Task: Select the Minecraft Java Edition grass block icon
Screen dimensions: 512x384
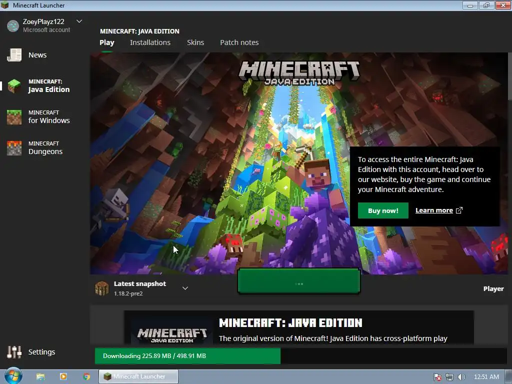Action: pyautogui.click(x=14, y=86)
